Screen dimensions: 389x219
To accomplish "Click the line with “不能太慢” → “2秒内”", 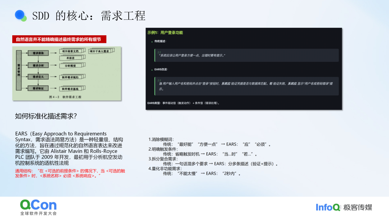I will click(202, 174).
